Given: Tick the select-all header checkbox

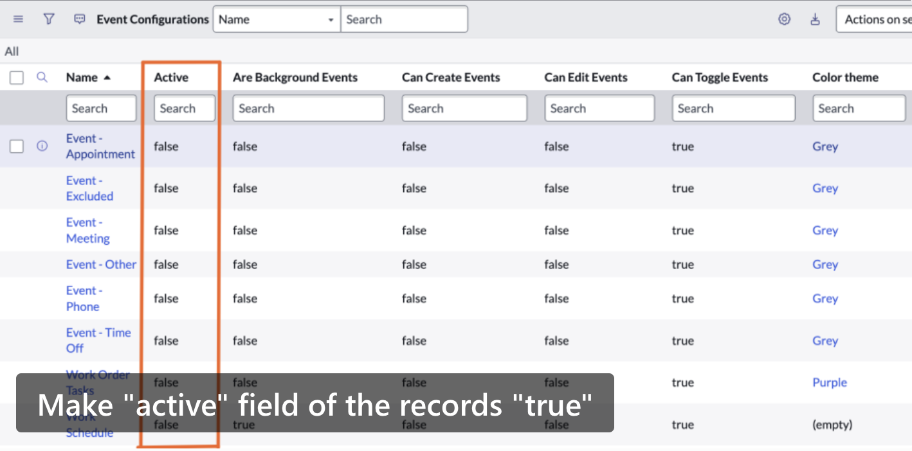Looking at the screenshot, I should pos(17,78).
